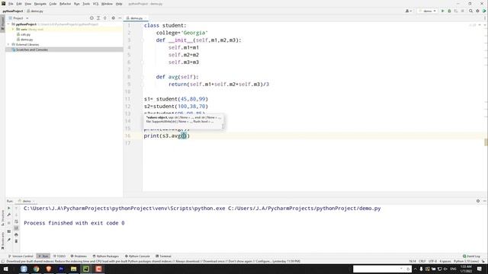488x274 pixels.
Task: Open the Code menu
Action: tap(53, 4)
